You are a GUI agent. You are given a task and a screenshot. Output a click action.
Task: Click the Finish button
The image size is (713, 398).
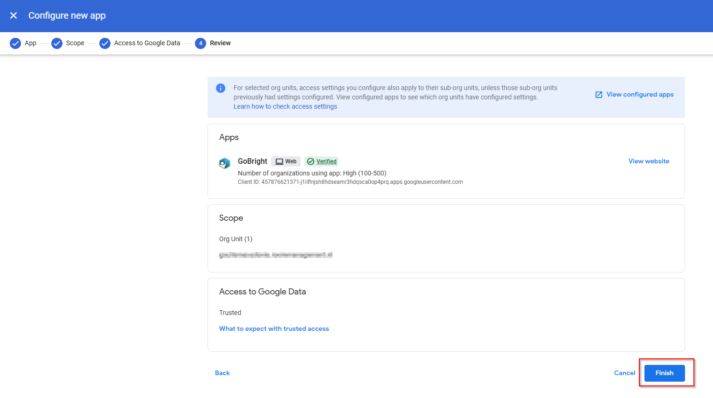tap(665, 373)
